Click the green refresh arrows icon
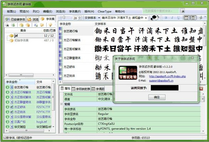Image resolution: width=209 pixels, height=142 pixels. [13, 25]
